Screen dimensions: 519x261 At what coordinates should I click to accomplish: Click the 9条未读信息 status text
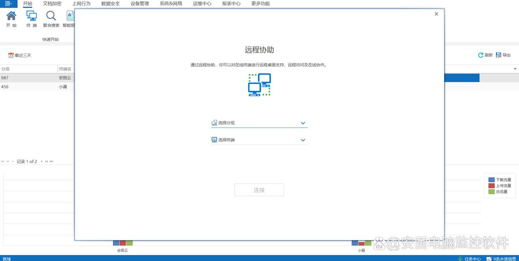(504, 258)
